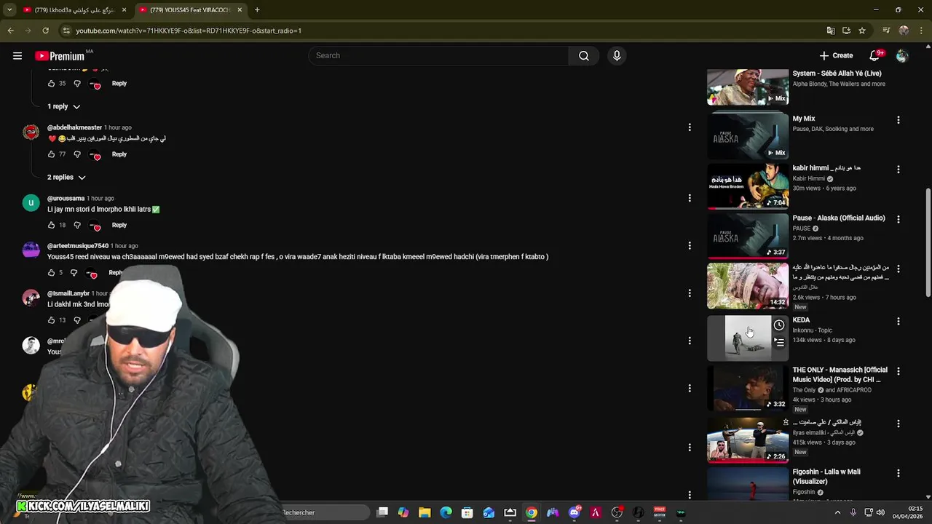This screenshot has width=932, height=524.
Task: Dislike the @arteetmusique7540 comment
Action: [74, 272]
